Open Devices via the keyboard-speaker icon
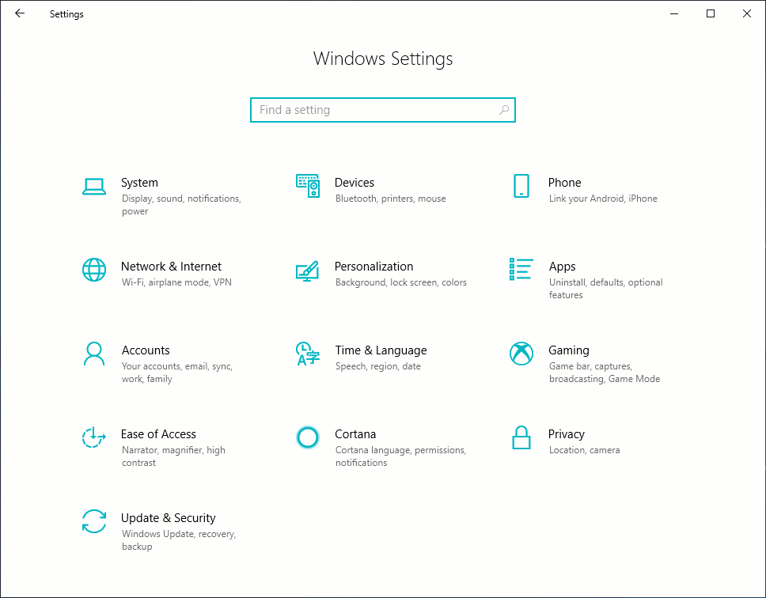This screenshot has height=598, width=766. click(x=307, y=186)
